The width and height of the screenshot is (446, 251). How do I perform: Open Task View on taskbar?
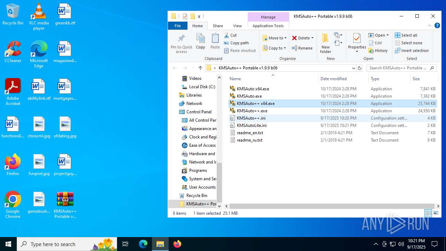125,244
